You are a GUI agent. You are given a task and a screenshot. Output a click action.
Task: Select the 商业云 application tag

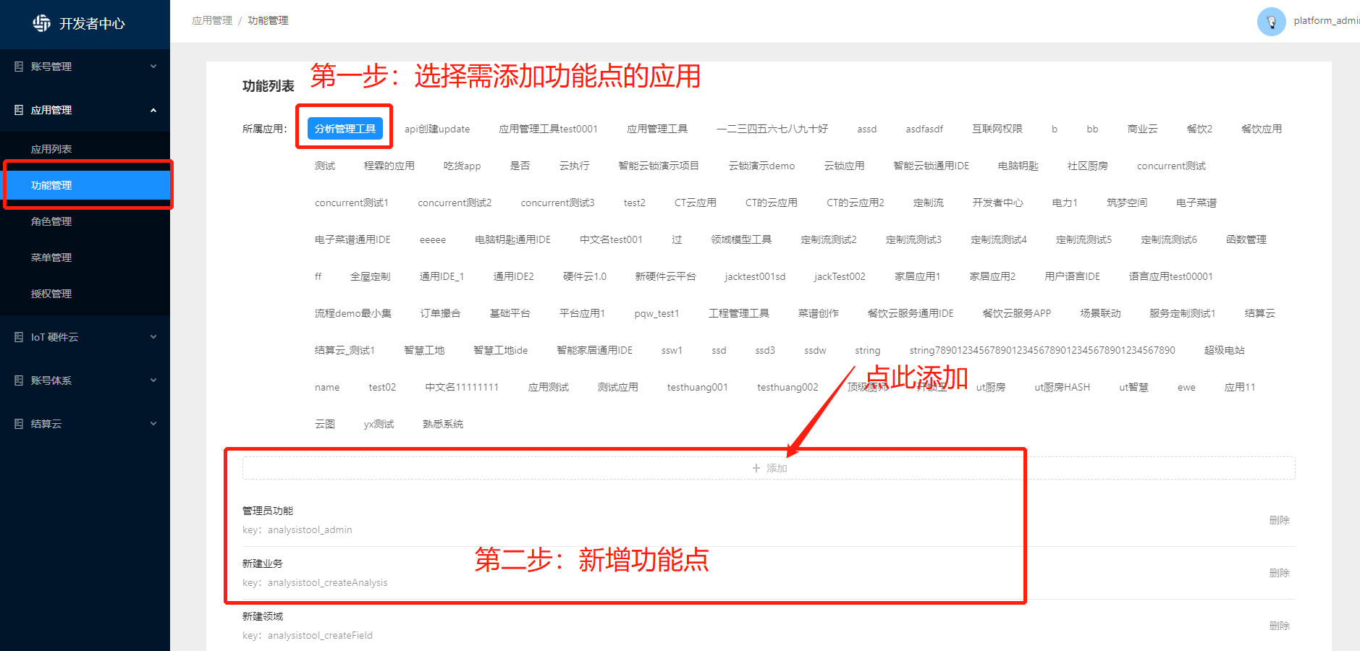coord(1143,129)
